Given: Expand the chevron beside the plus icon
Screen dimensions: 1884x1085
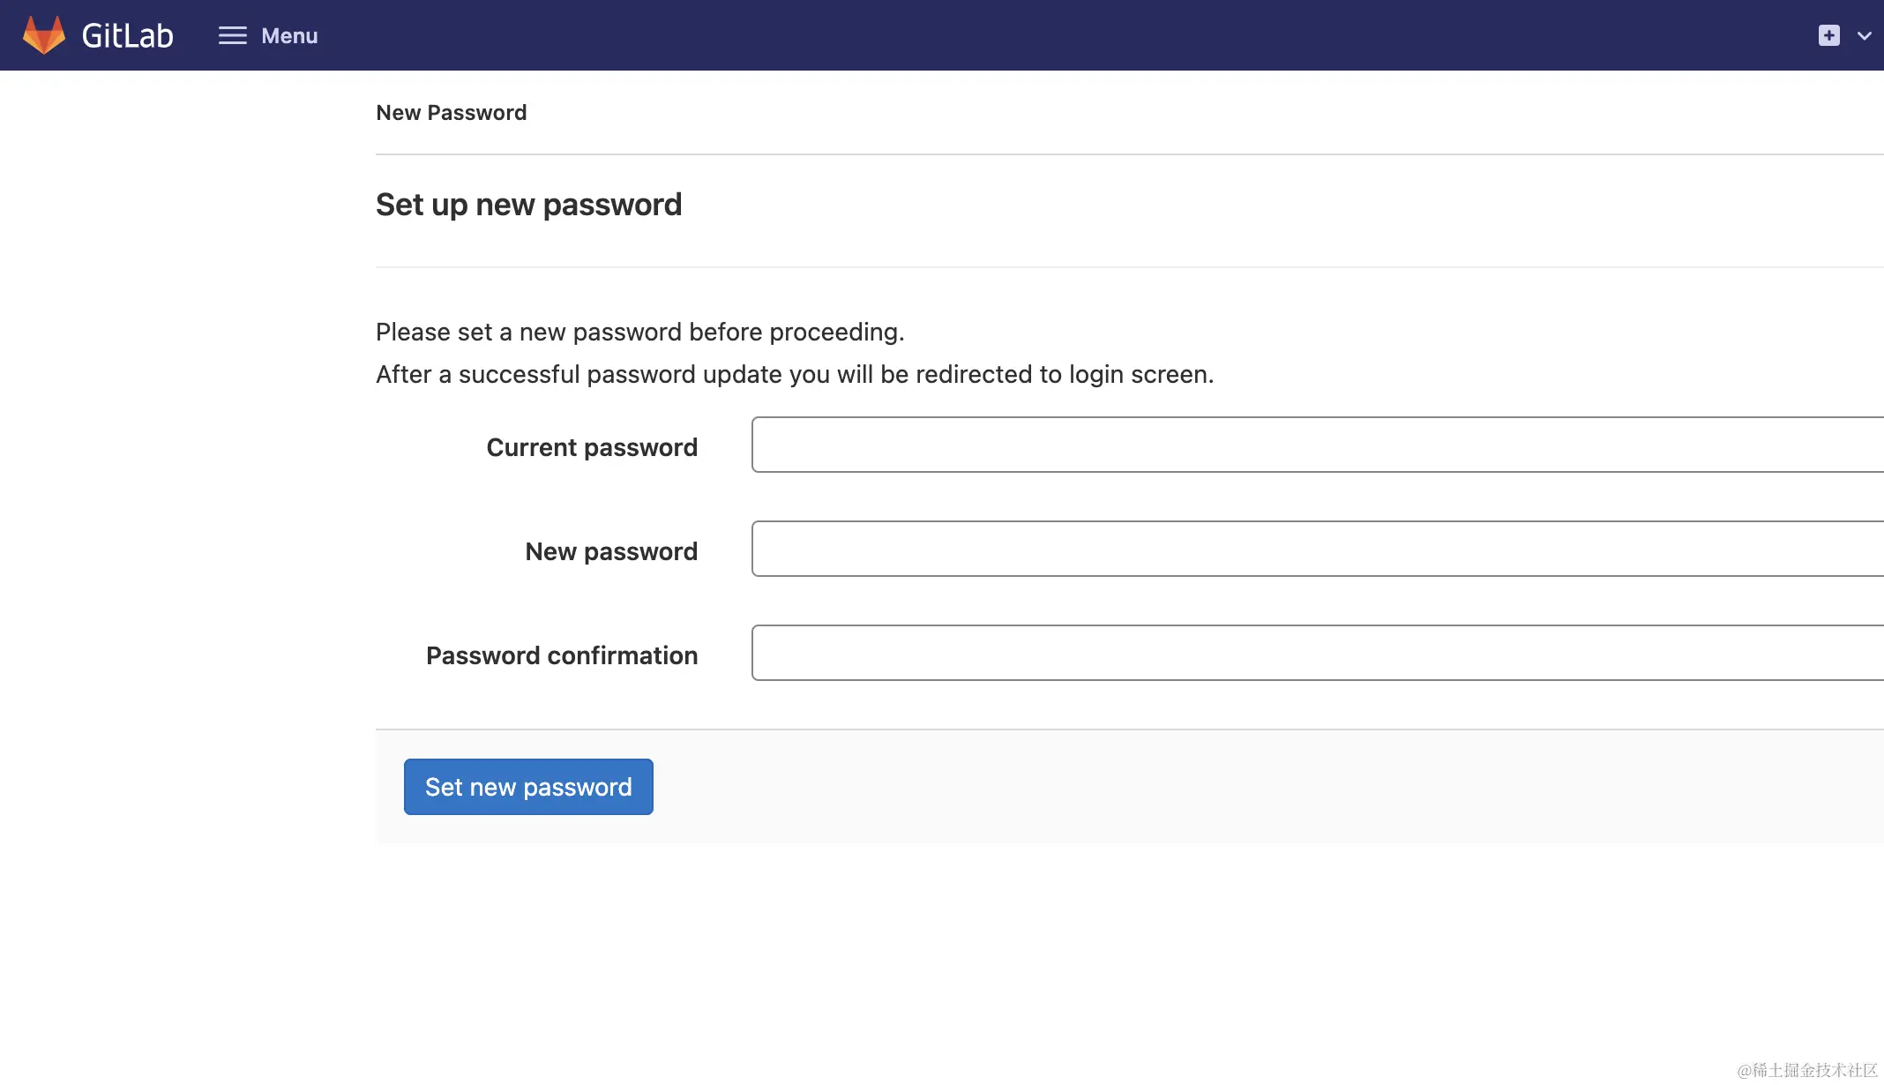Looking at the screenshot, I should [1864, 36].
